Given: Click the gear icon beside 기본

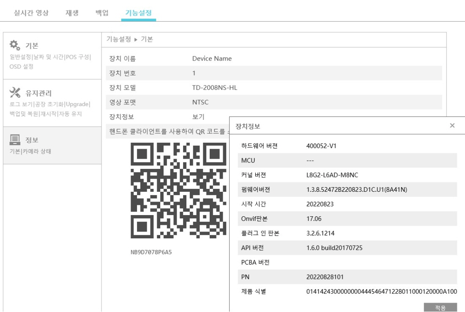Looking at the screenshot, I should pyautogui.click(x=15, y=44).
